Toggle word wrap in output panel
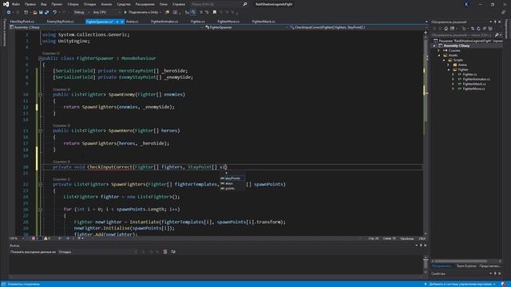This screenshot has height=287, width=511. click(173, 252)
